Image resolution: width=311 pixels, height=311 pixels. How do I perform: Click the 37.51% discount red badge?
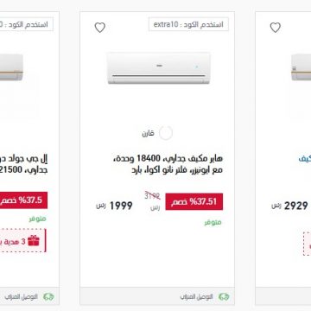(194, 202)
